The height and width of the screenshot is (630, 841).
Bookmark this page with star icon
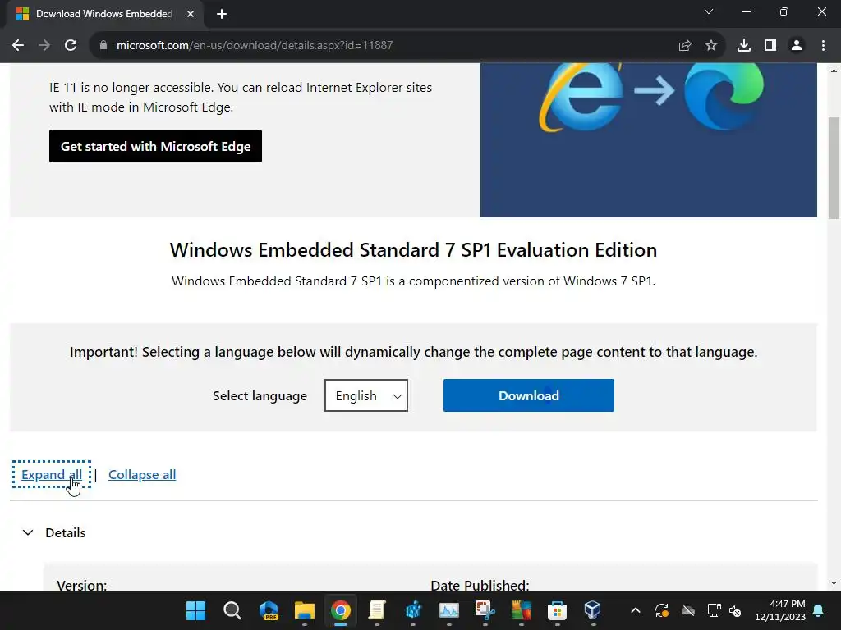coord(711,46)
